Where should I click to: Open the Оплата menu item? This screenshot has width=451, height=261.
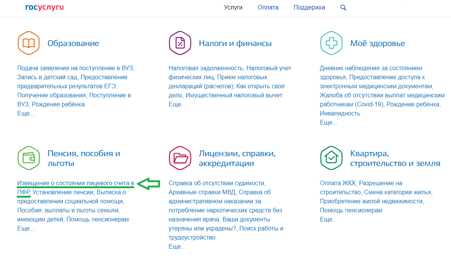point(268,8)
